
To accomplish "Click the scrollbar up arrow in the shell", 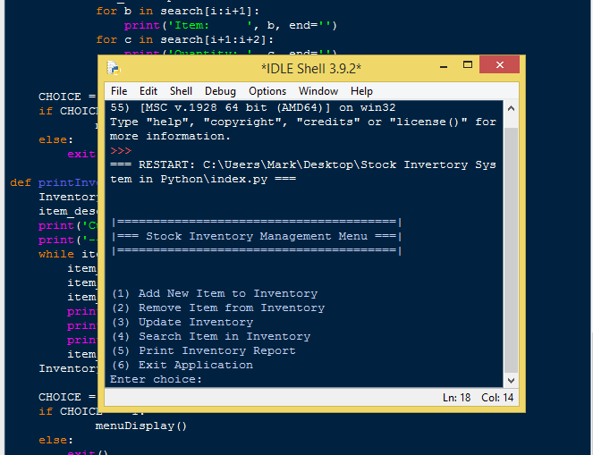I will click(511, 108).
